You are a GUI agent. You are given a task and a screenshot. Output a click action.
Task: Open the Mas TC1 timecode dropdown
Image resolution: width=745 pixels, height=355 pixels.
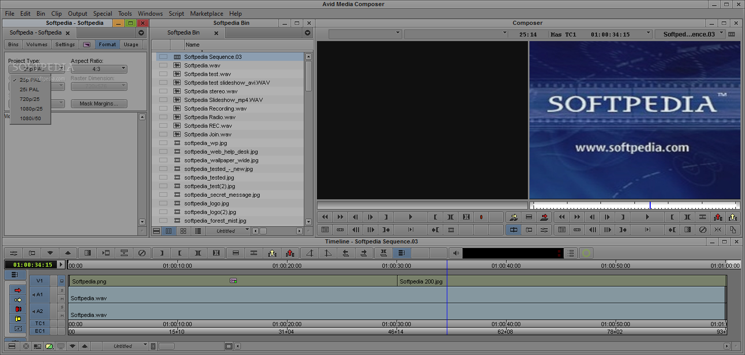tap(601, 34)
